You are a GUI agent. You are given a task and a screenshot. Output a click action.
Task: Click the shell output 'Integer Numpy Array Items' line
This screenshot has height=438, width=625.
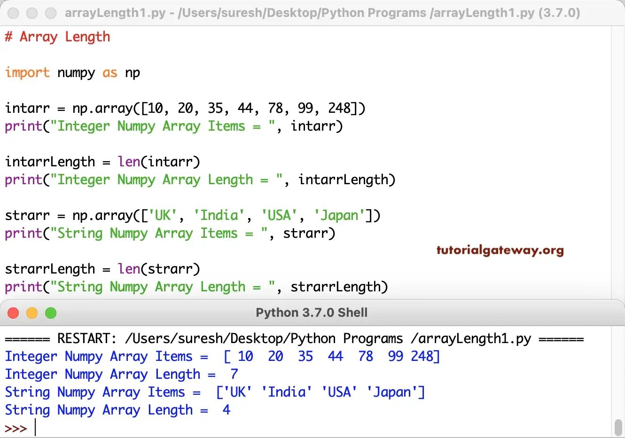(223, 357)
